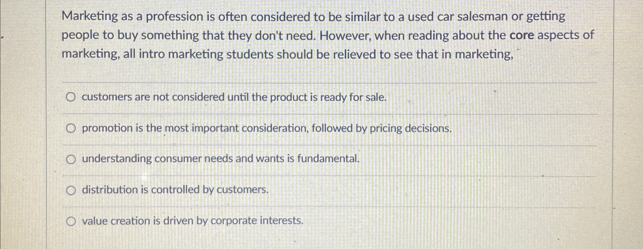Click the answer text 'customers are not considered'
The height and width of the screenshot is (249, 643).
[x=153, y=97]
